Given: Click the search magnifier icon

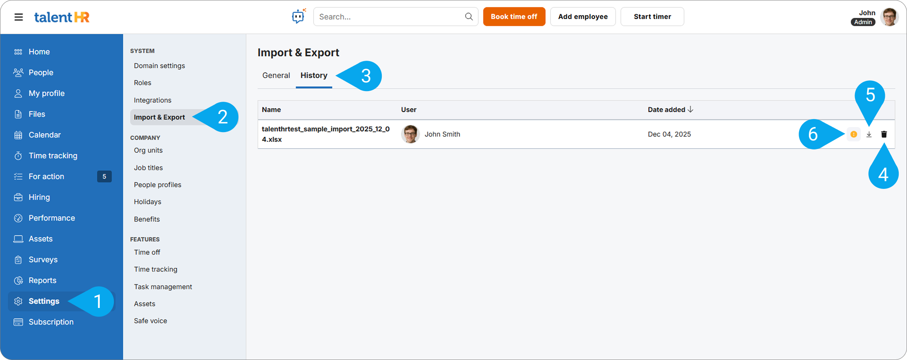Looking at the screenshot, I should [468, 17].
